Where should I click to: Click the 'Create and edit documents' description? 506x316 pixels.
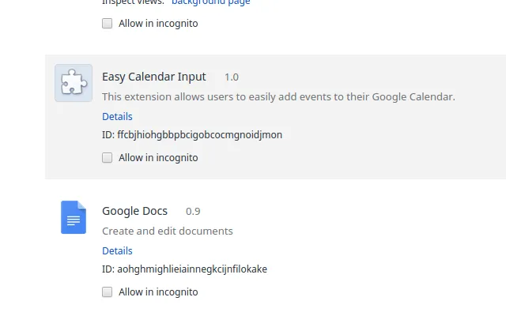pos(168,231)
